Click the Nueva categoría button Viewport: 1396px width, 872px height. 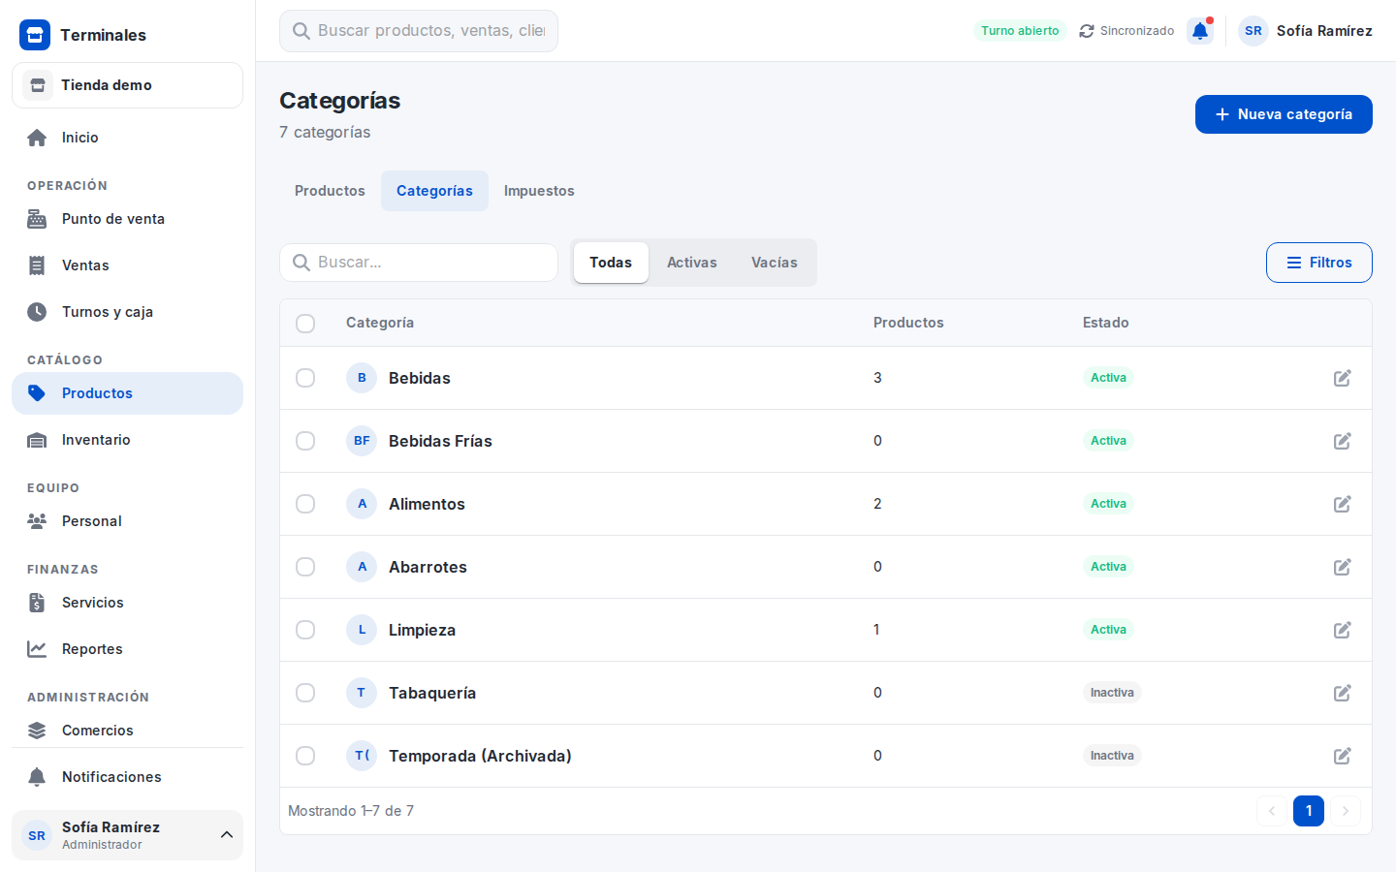(x=1284, y=114)
